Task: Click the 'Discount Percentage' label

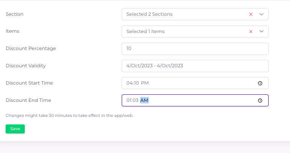Action: coord(31,48)
